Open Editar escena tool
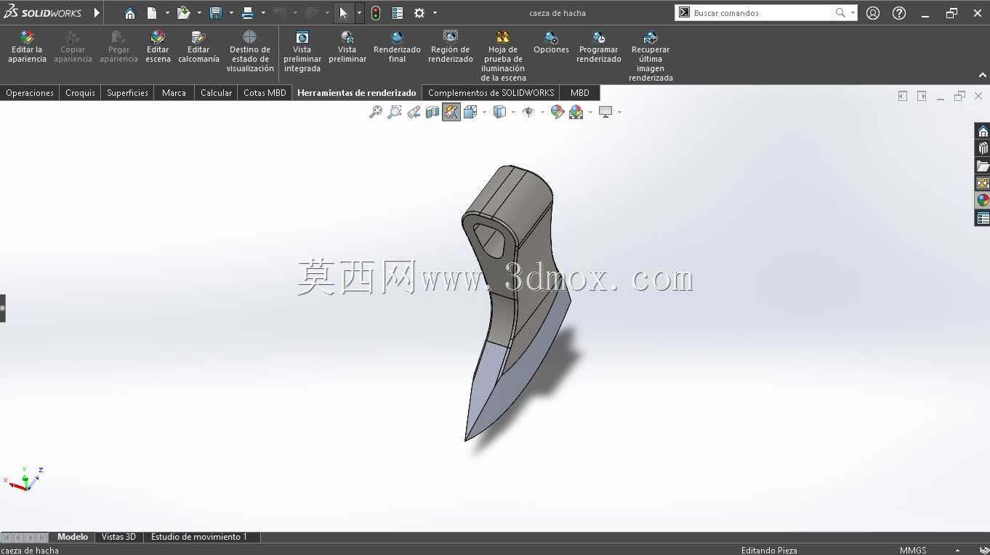This screenshot has width=990, height=555. (158, 47)
